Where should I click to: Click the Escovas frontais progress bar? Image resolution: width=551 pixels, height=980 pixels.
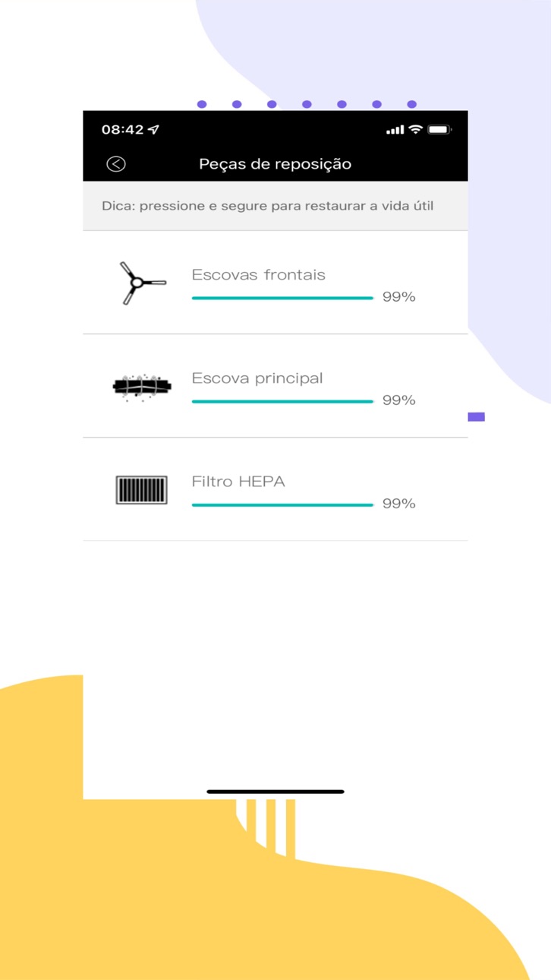[283, 298]
